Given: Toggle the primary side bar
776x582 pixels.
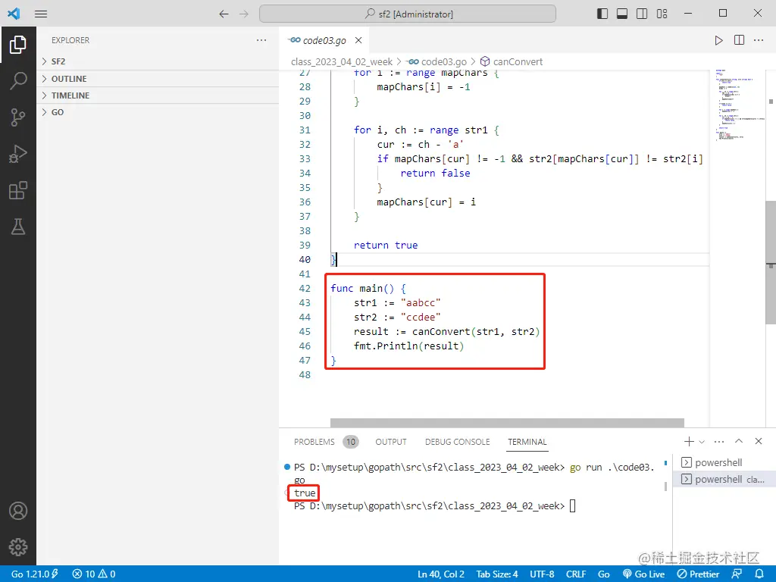Looking at the screenshot, I should click(602, 14).
